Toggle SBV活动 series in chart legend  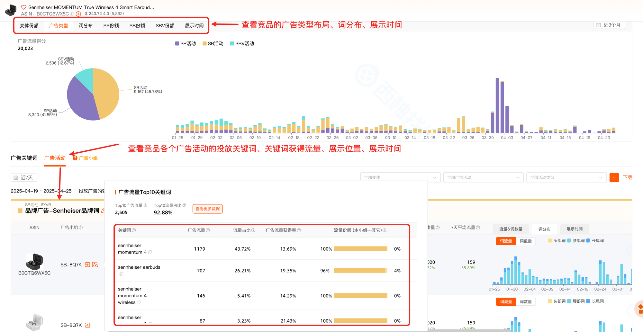(x=242, y=43)
